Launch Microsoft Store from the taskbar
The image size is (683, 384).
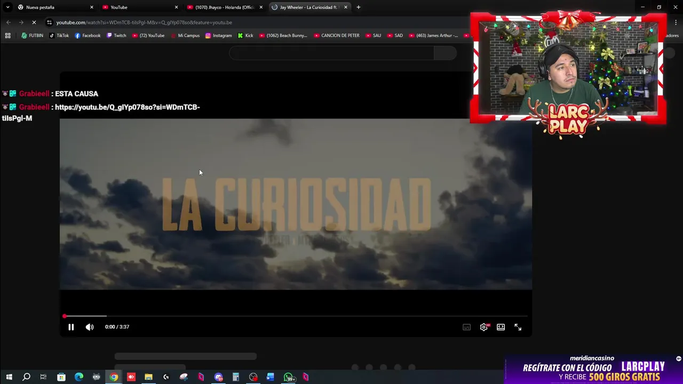[61, 377]
